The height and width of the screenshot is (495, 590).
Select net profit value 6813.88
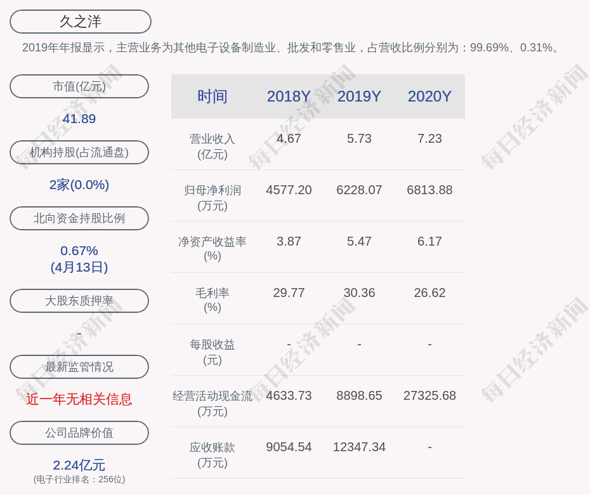[429, 190]
